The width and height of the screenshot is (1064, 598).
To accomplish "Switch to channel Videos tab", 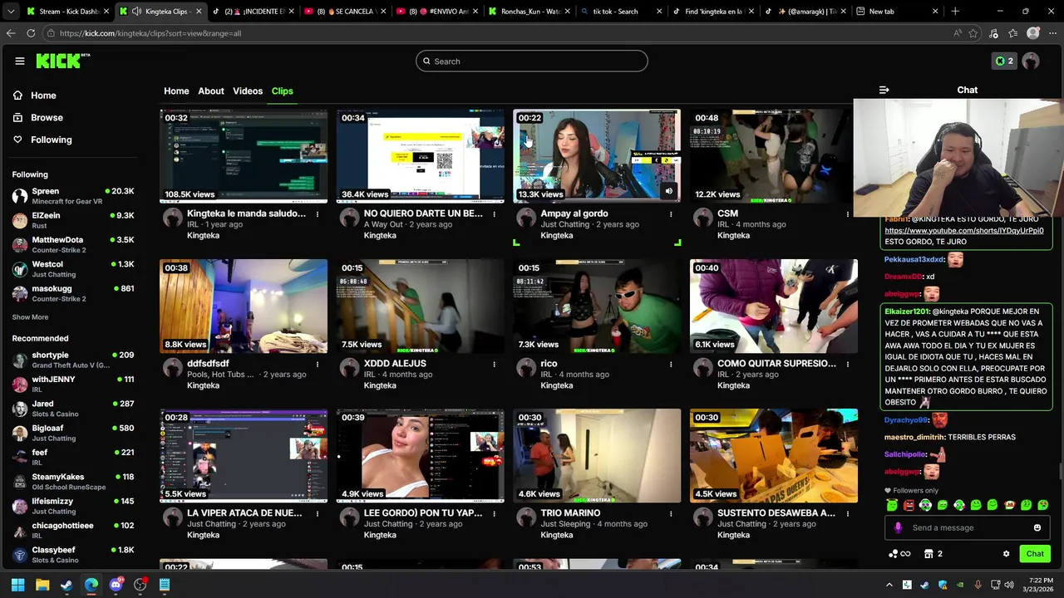I will click(248, 91).
